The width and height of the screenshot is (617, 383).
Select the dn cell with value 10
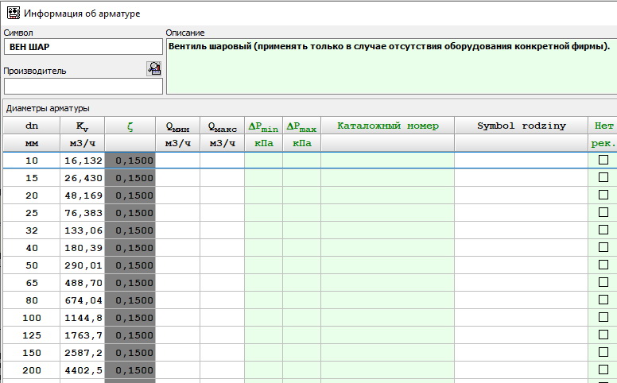point(32,161)
